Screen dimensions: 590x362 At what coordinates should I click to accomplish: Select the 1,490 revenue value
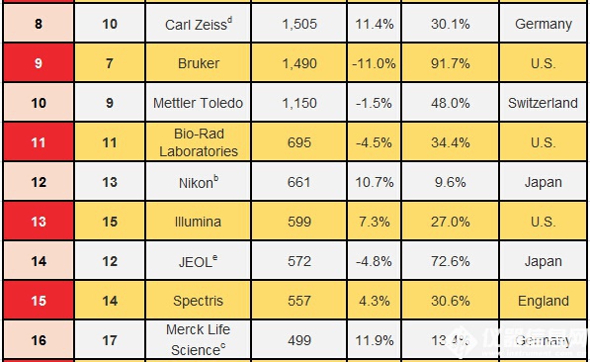(299, 63)
